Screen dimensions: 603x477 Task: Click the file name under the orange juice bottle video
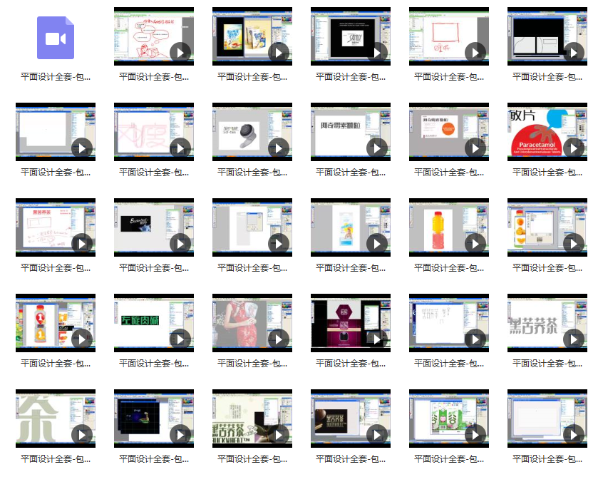[x=547, y=268]
